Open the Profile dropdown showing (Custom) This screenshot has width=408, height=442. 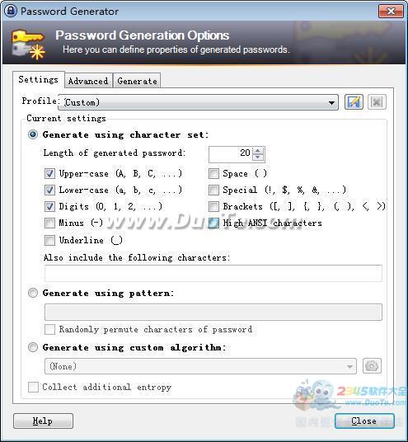pyautogui.click(x=198, y=102)
